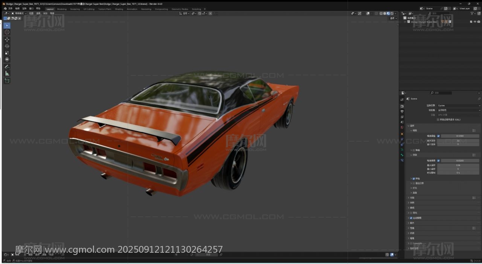Open the viewport Options button
482x264 pixels.
pos(393,18)
